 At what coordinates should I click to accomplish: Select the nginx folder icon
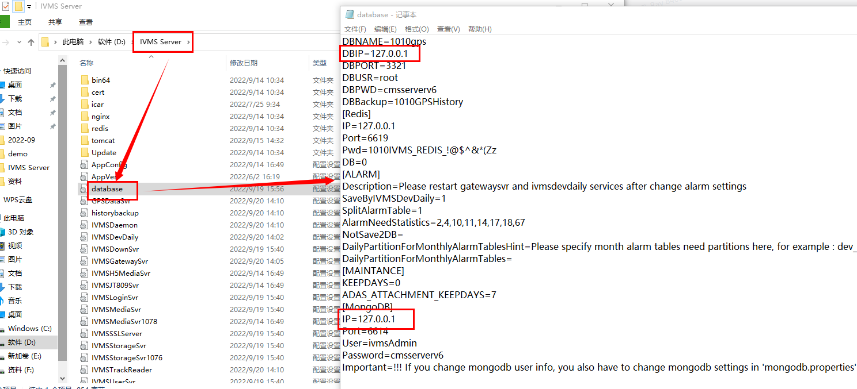coord(85,116)
